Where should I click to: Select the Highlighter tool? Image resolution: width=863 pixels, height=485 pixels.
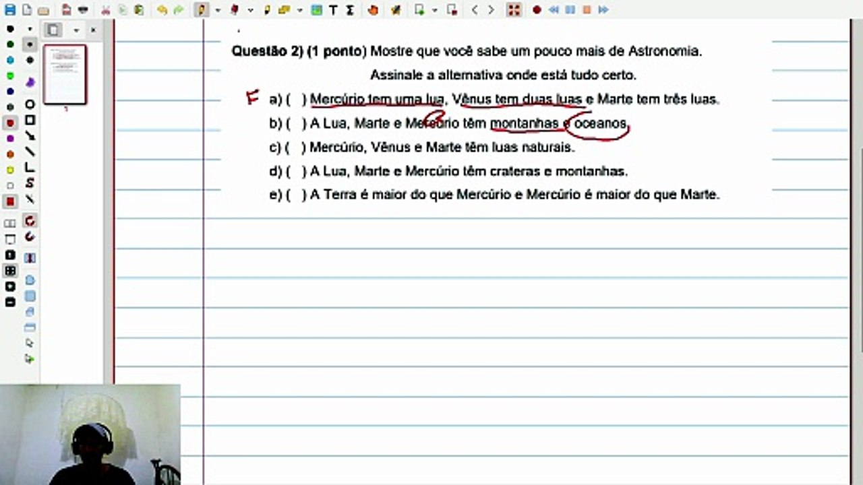[x=267, y=10]
